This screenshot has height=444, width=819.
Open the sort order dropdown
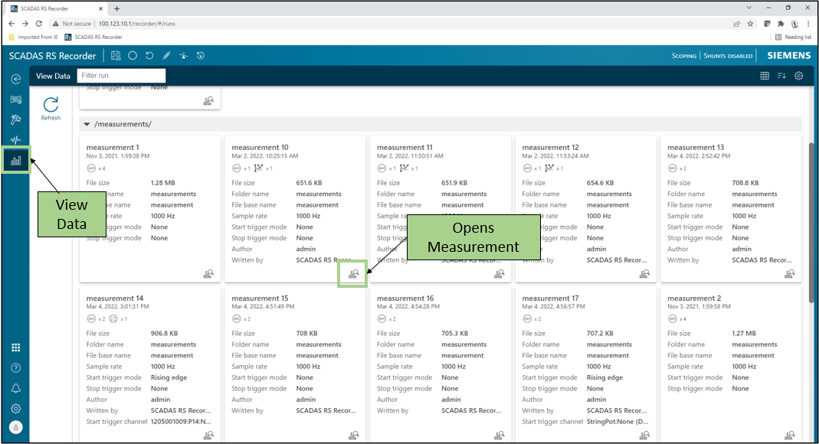point(781,76)
